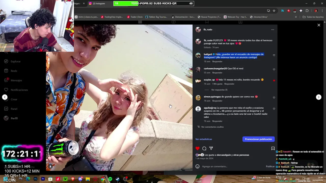Bookmark this page with the star icon

274,11
